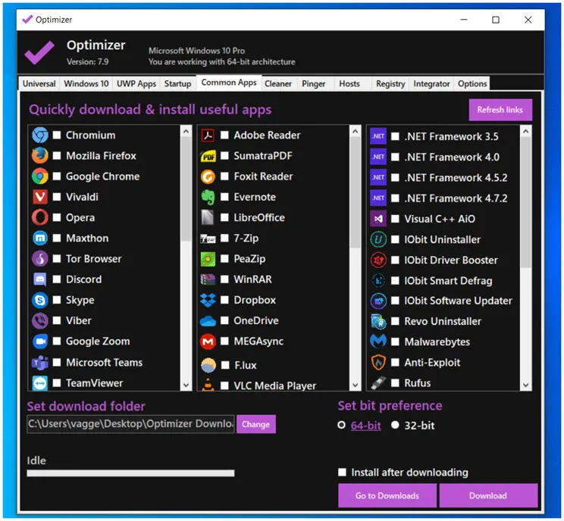Enable the WinRAR checkbox
The image size is (564, 521).
[x=224, y=279]
